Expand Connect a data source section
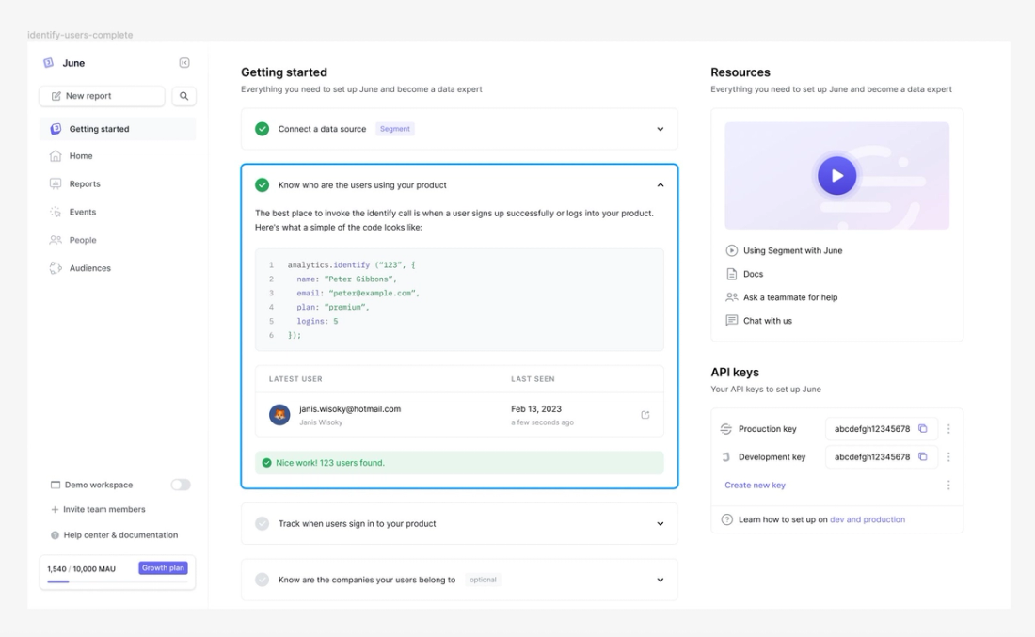The height and width of the screenshot is (637, 1035). pyautogui.click(x=661, y=129)
